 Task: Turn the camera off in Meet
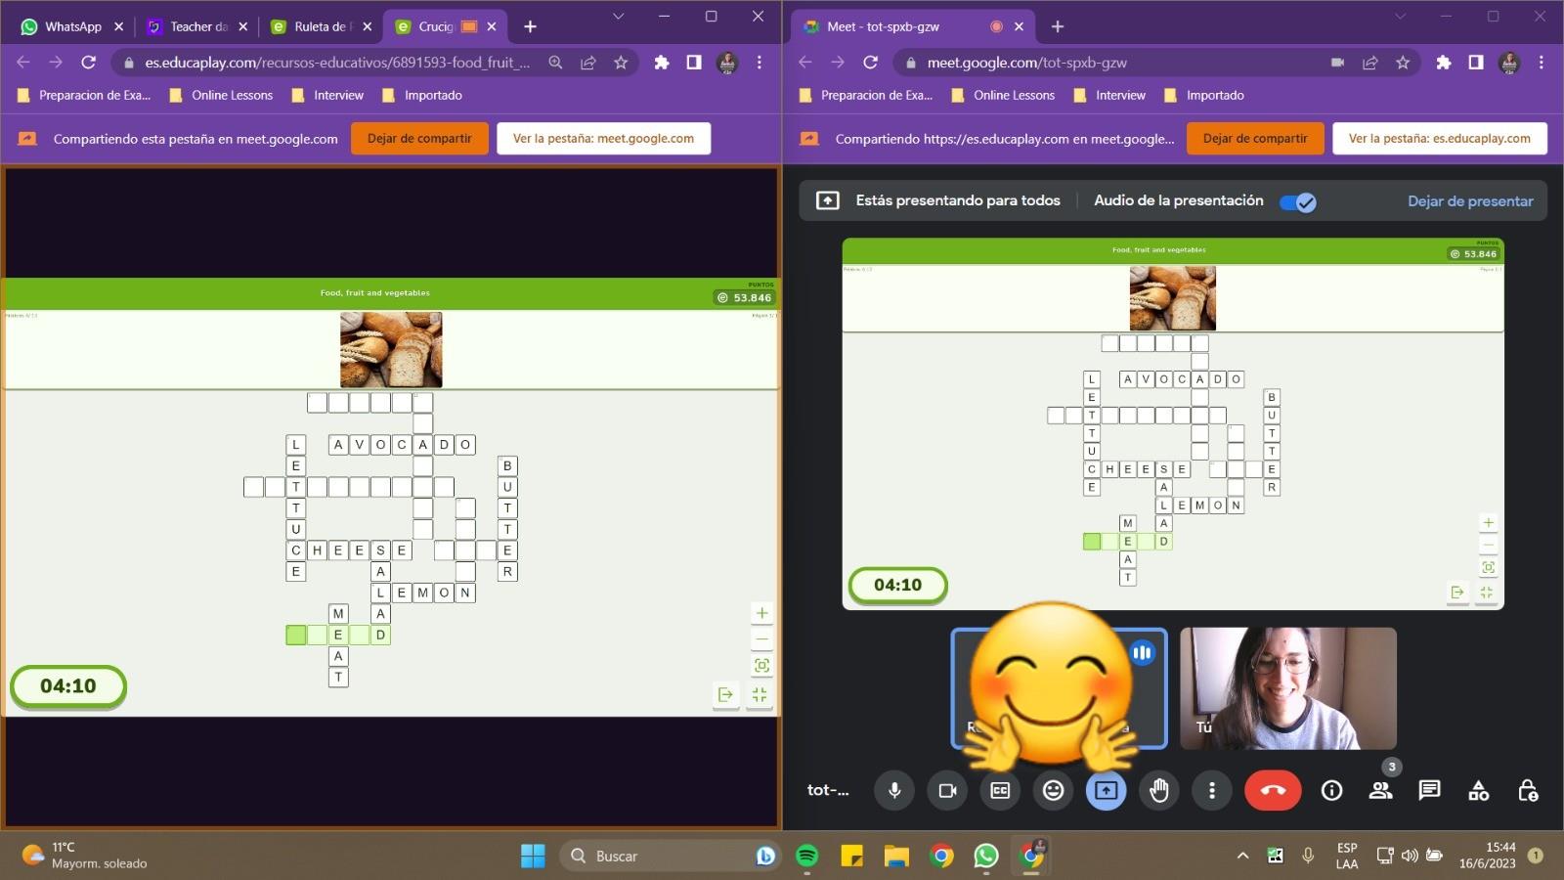947,790
